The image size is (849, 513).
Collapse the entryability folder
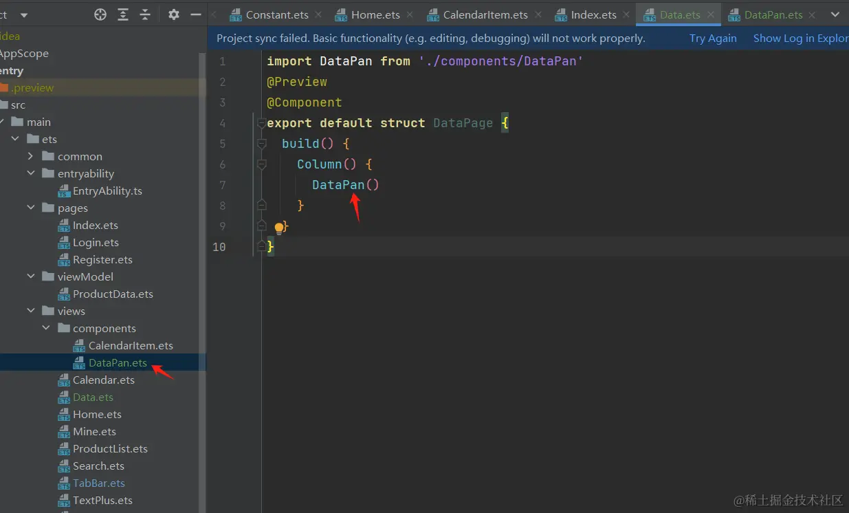tap(30, 173)
